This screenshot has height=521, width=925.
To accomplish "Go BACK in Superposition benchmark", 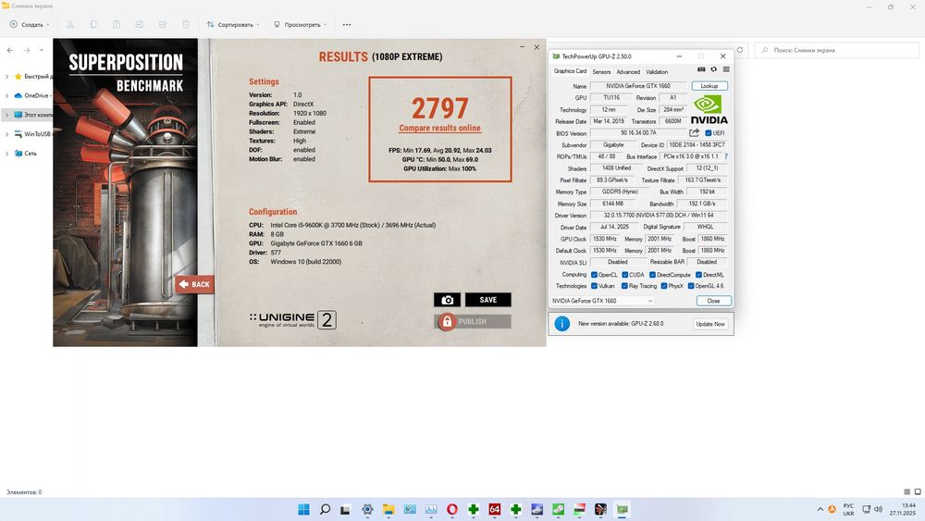I will pyautogui.click(x=194, y=284).
